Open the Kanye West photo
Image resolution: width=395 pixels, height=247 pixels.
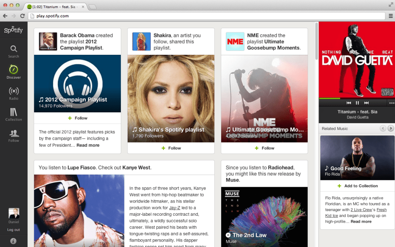coord(79,211)
